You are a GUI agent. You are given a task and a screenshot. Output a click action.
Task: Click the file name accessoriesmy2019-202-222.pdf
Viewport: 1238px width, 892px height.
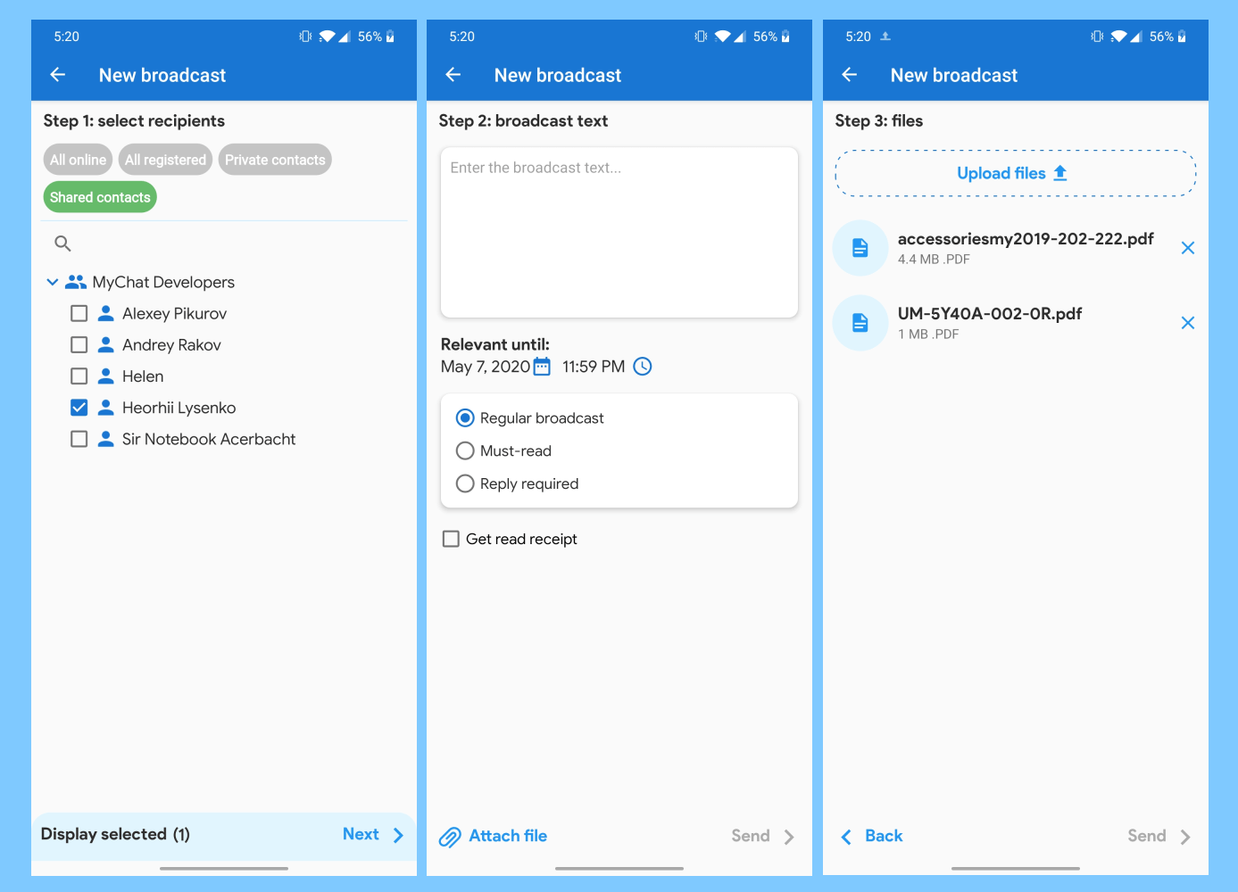(x=1026, y=239)
